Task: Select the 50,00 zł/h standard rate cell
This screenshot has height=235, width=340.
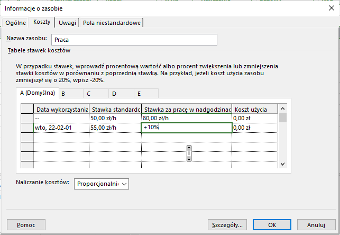Action: [x=115, y=118]
